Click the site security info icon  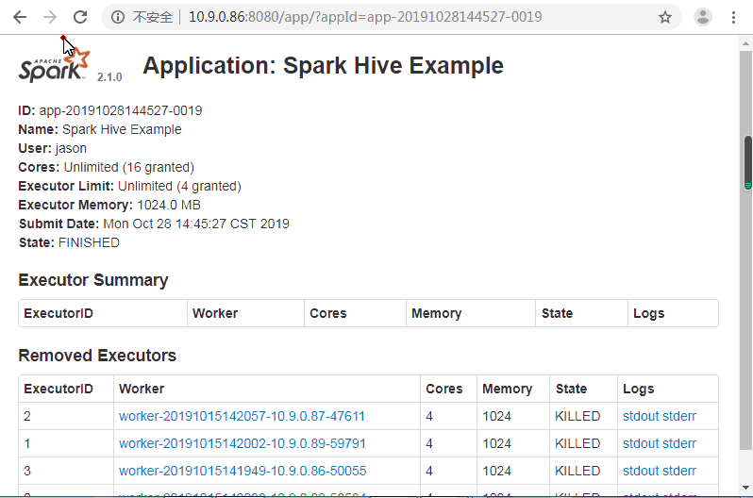point(117,17)
